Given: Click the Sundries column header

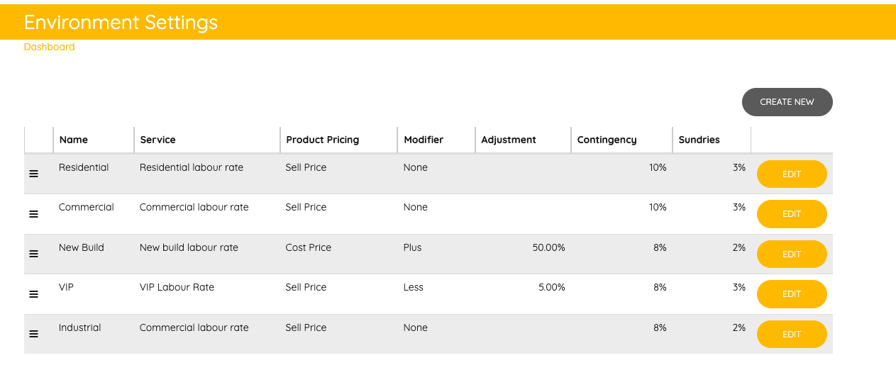Looking at the screenshot, I should (x=699, y=140).
